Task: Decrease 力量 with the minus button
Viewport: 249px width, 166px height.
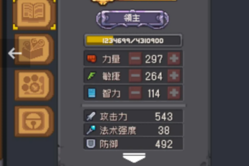Action: (135, 59)
